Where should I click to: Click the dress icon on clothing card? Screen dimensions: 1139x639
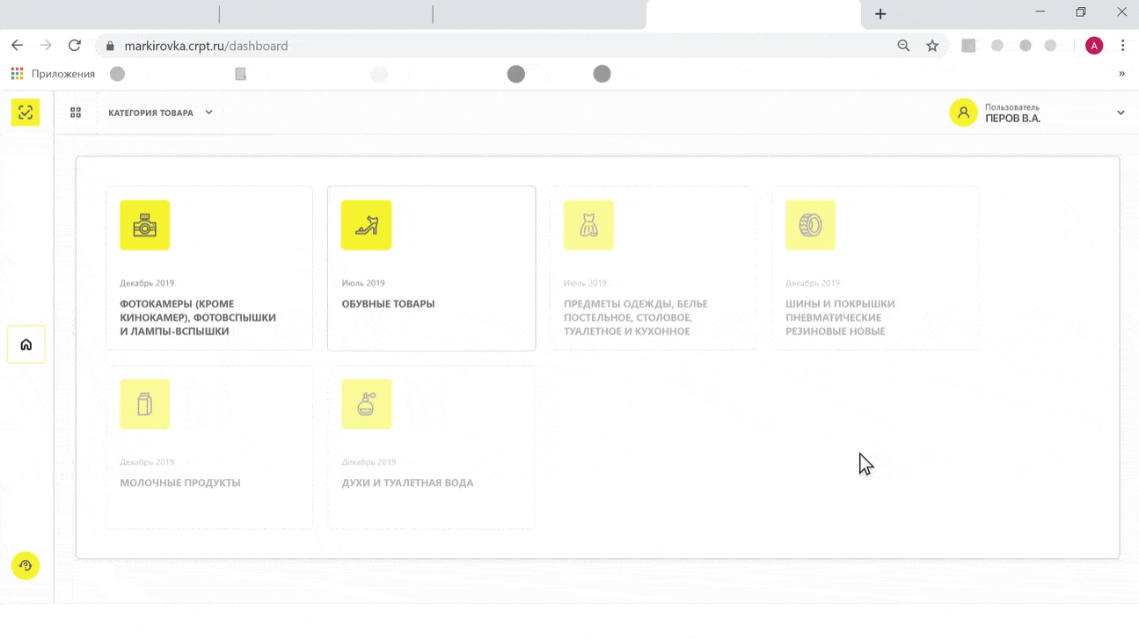pyautogui.click(x=588, y=225)
